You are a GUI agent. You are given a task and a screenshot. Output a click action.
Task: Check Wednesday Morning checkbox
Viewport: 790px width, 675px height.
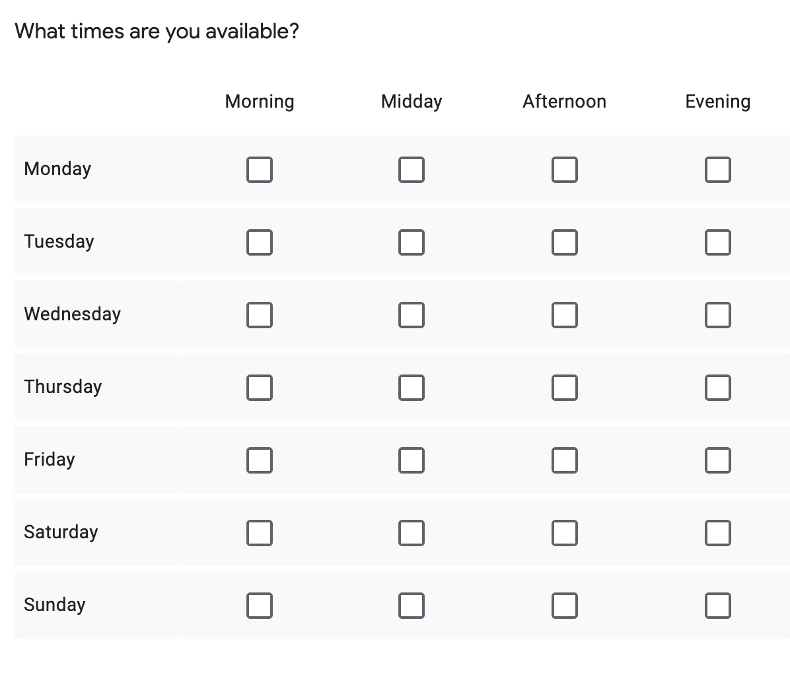coord(260,315)
